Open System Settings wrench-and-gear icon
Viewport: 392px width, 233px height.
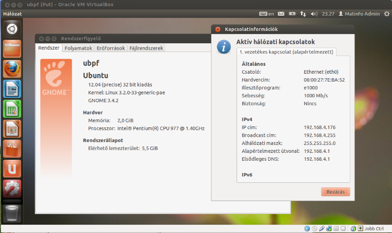(12, 189)
